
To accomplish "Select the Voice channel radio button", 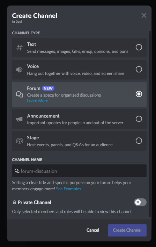I will click(139, 69).
